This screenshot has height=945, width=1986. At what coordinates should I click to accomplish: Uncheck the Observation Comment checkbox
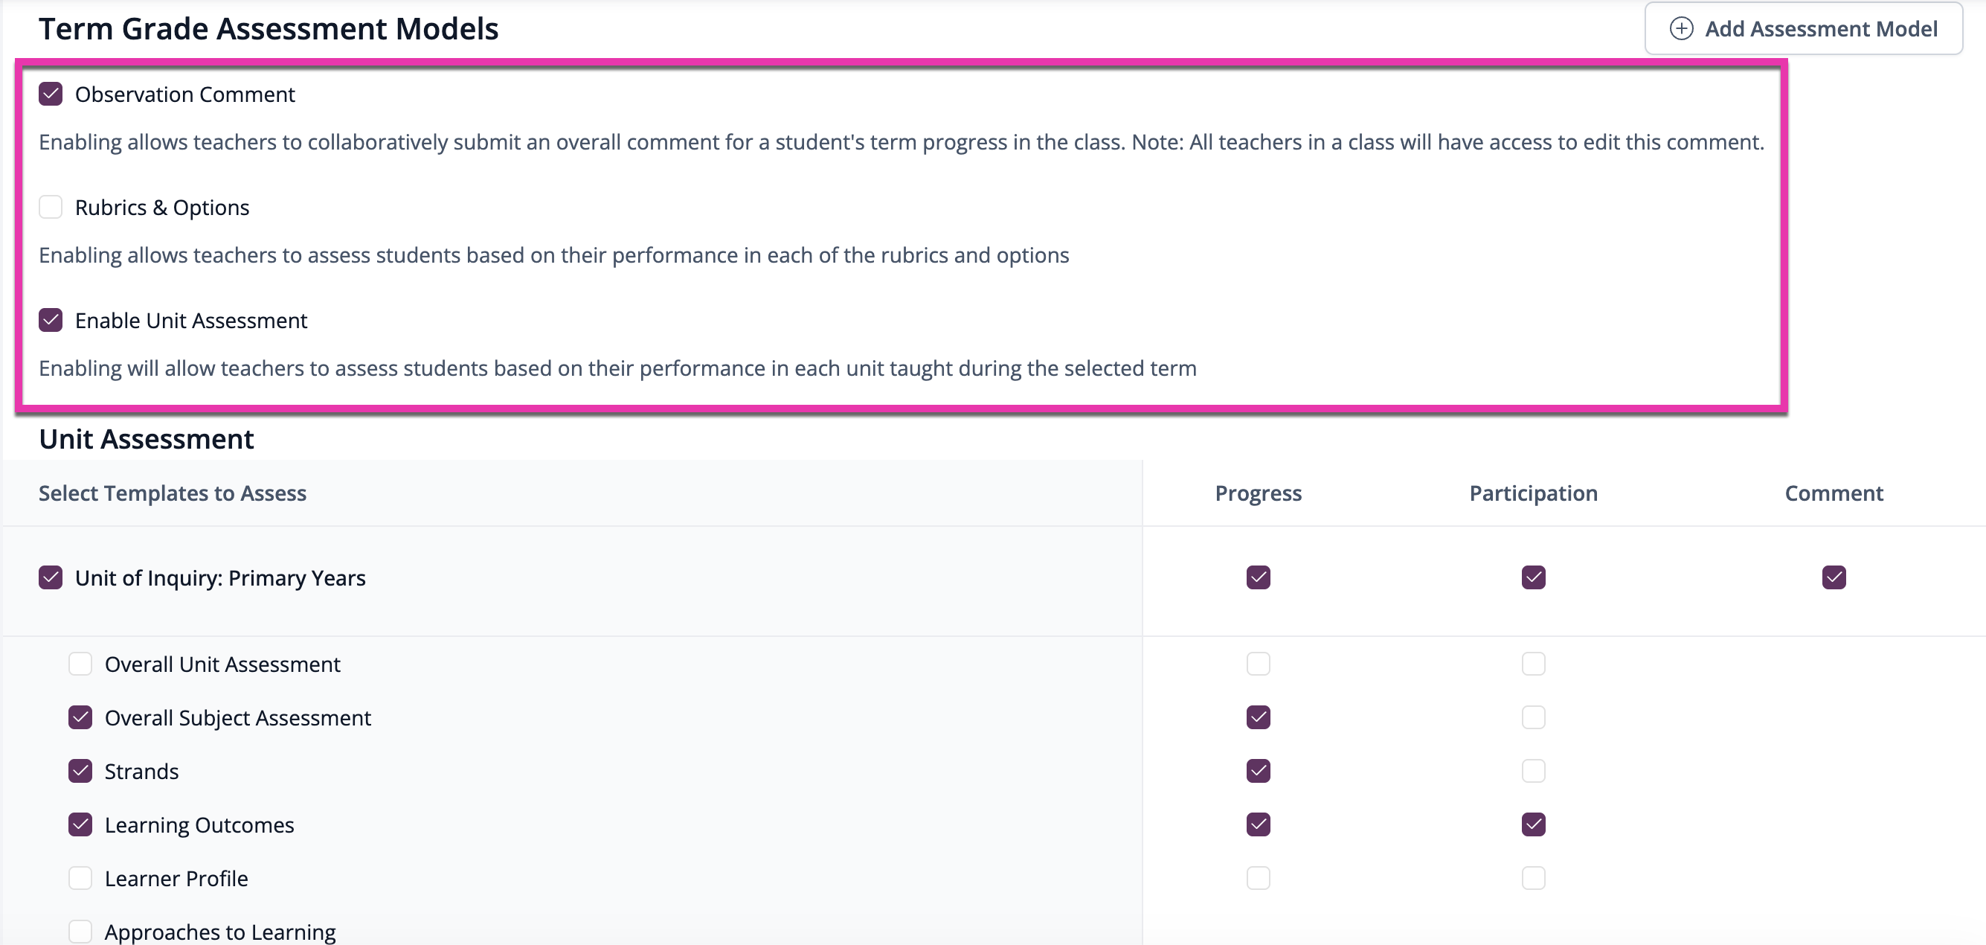(x=51, y=94)
